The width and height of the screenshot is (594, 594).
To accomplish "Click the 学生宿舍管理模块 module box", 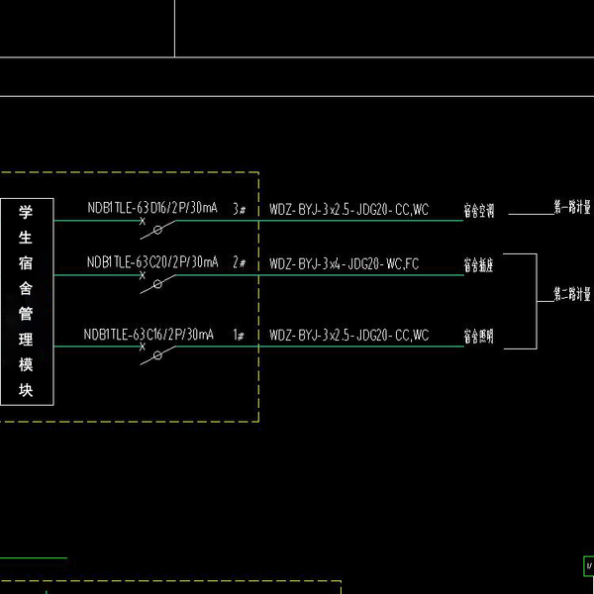I will pos(27,302).
